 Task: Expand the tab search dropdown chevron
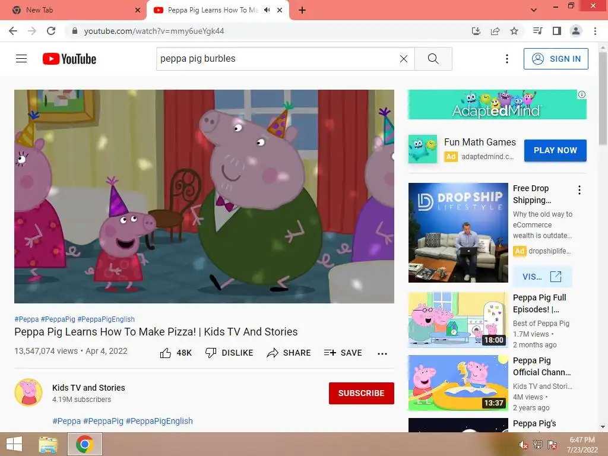coord(534,10)
